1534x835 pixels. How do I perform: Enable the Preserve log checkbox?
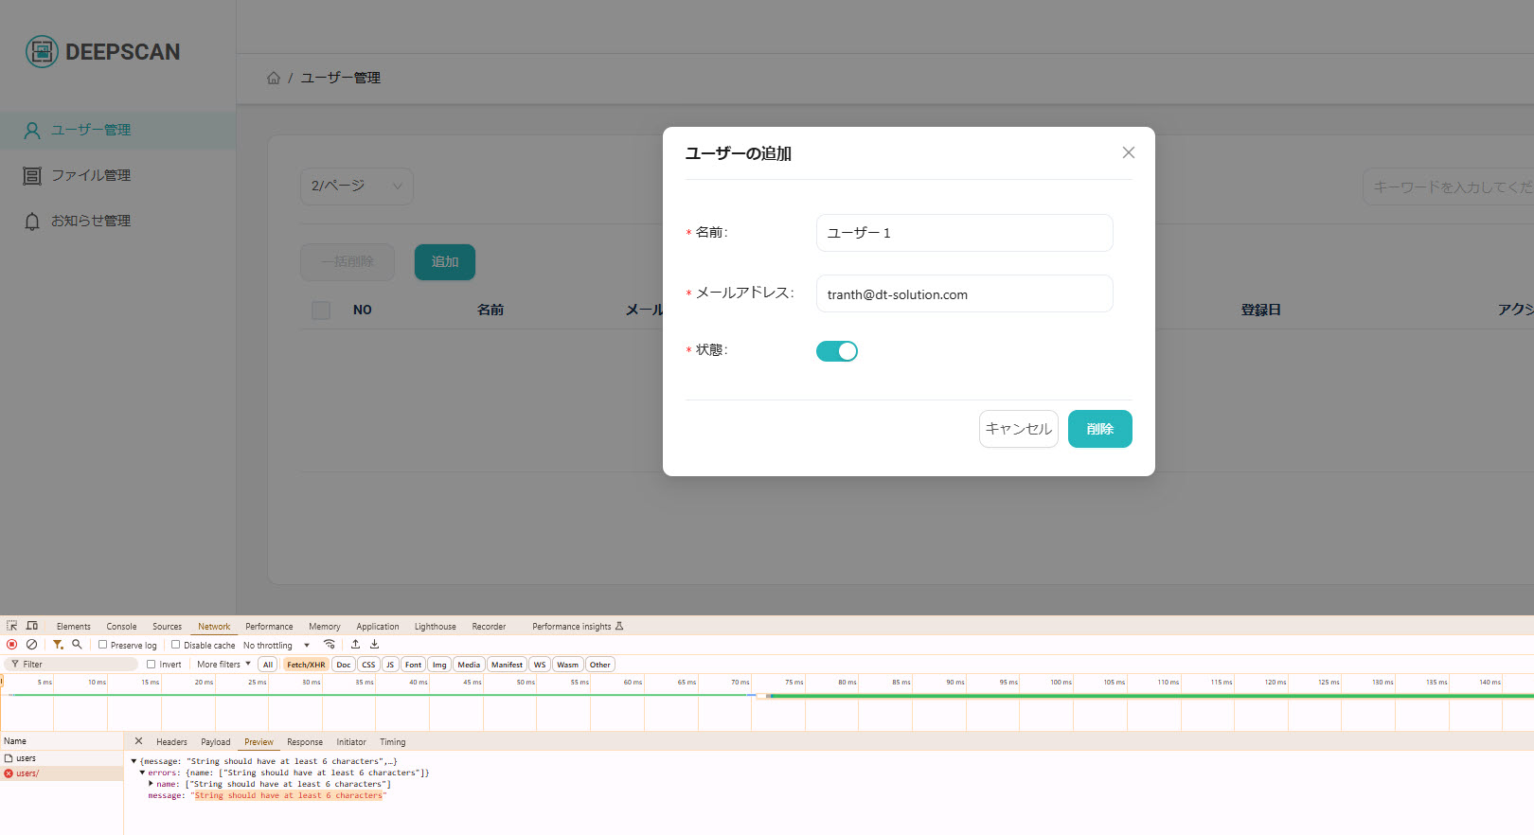coord(103,645)
